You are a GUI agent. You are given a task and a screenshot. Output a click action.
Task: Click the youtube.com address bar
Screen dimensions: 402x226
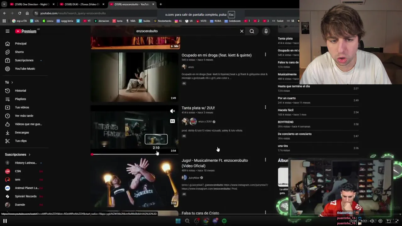coord(73,13)
